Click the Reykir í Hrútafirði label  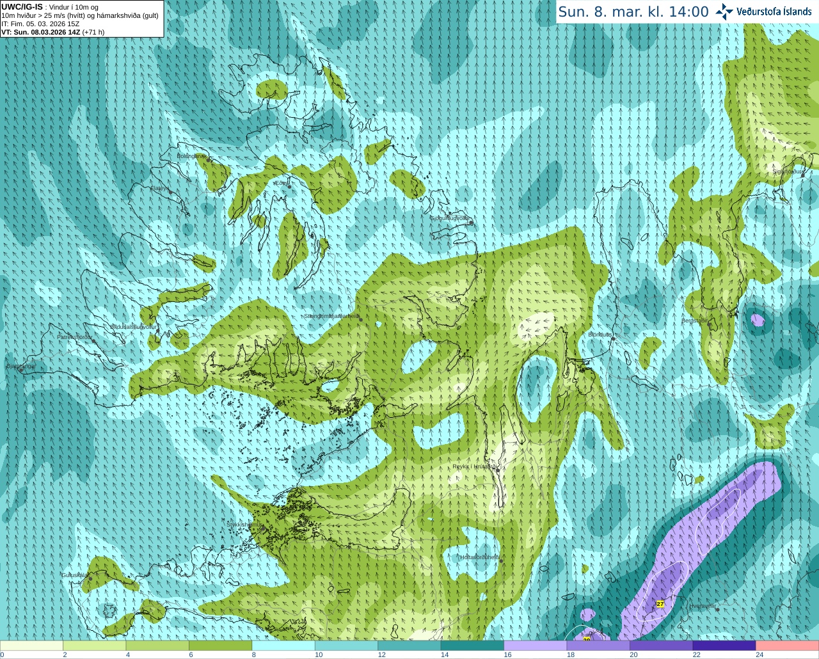click(475, 466)
